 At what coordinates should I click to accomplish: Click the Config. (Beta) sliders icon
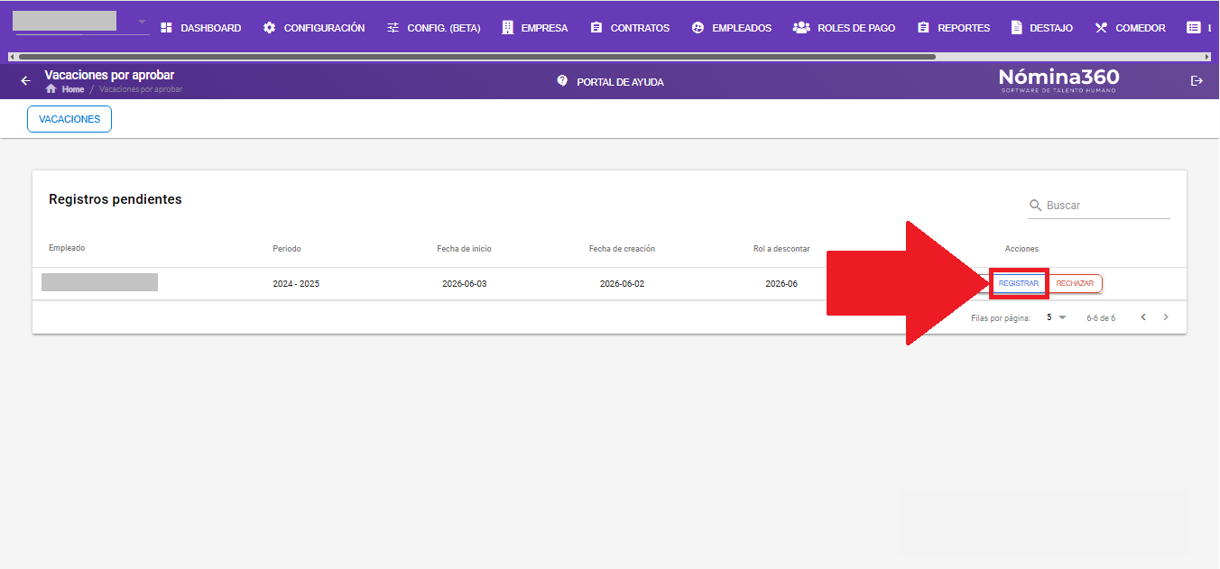click(393, 28)
